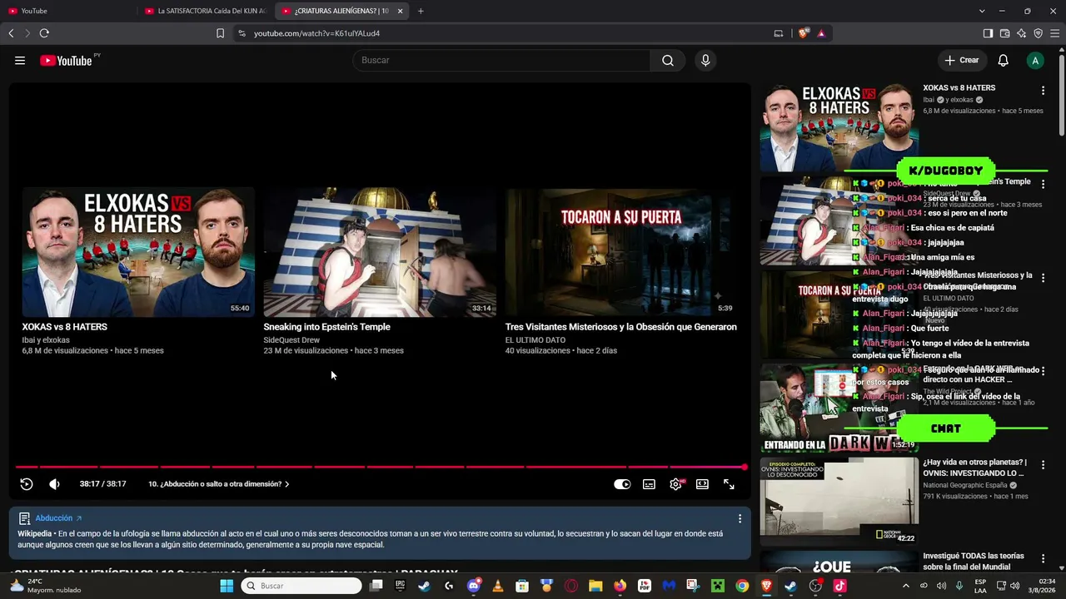Switch player to theater mode
The width and height of the screenshot is (1066, 599).
(702, 484)
